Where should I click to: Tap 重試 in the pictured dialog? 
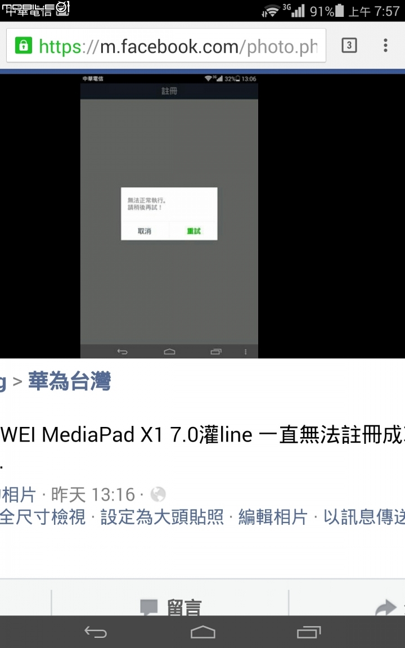point(193,231)
